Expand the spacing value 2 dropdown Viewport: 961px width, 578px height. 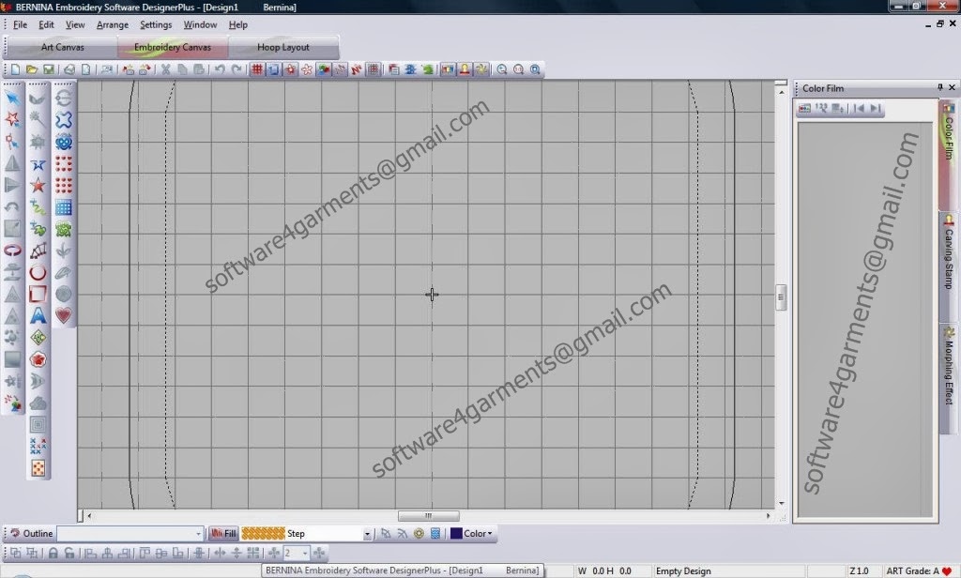pyautogui.click(x=305, y=553)
